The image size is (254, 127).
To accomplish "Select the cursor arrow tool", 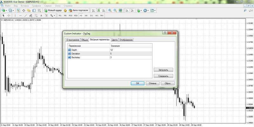I will (4, 16).
